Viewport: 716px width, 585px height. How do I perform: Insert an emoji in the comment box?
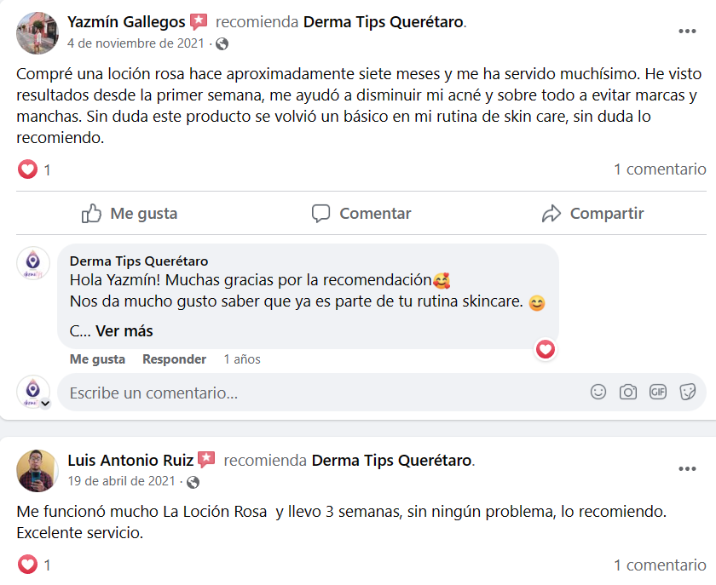tap(599, 392)
